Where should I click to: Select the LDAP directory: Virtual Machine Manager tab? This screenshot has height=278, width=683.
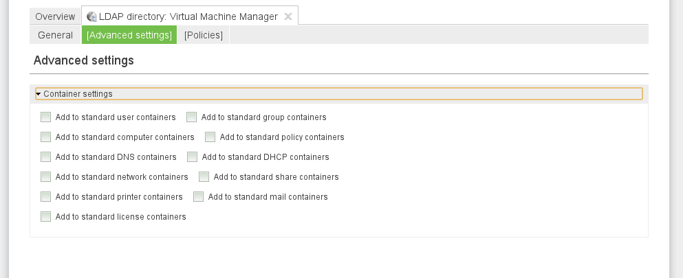coord(188,16)
